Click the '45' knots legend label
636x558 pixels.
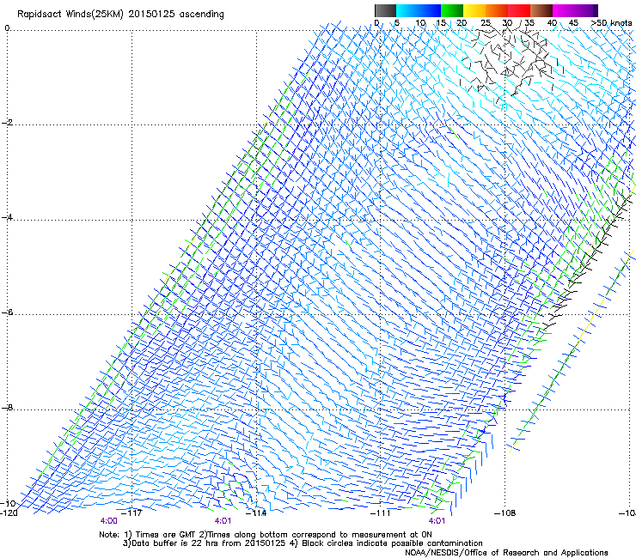pyautogui.click(x=573, y=23)
